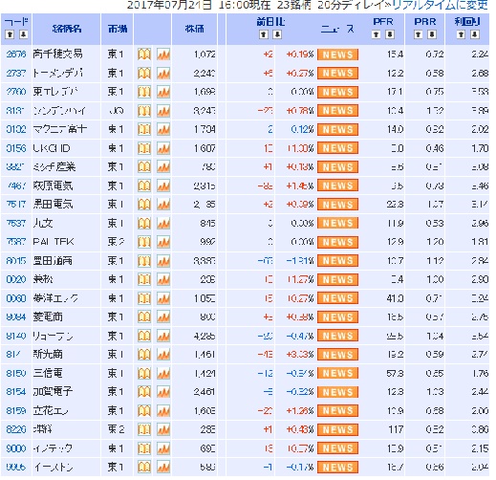View NEWS for 豊田通商 row
Screen dimensions: 496x480
[x=337, y=261]
